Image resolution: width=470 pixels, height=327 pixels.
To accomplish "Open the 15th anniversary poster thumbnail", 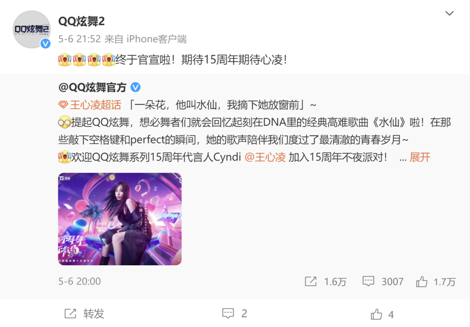I will pyautogui.click(x=120, y=219).
